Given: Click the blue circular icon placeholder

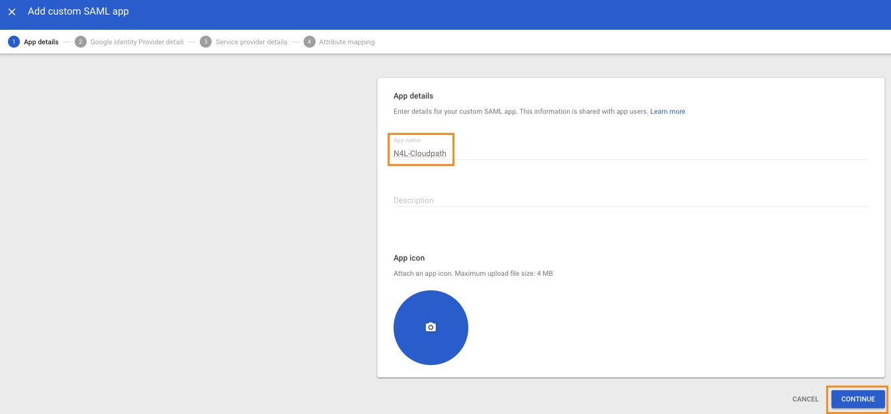Looking at the screenshot, I should pos(431,327).
